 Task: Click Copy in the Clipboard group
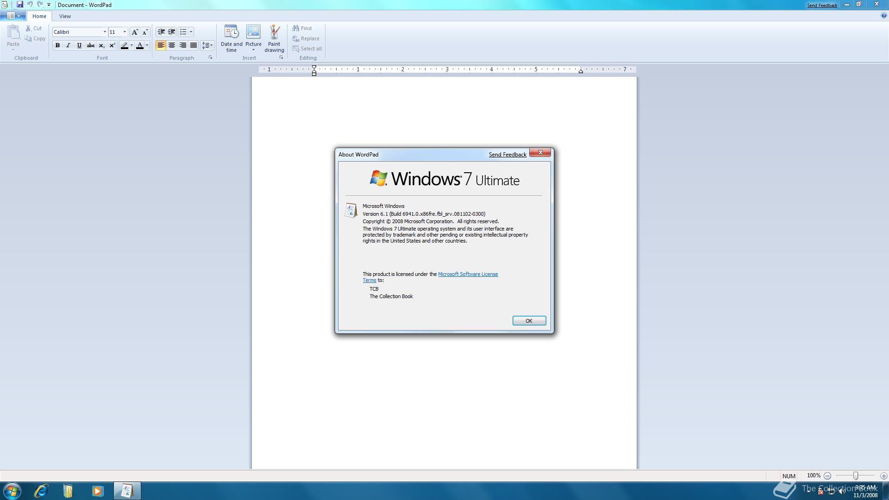click(35, 38)
